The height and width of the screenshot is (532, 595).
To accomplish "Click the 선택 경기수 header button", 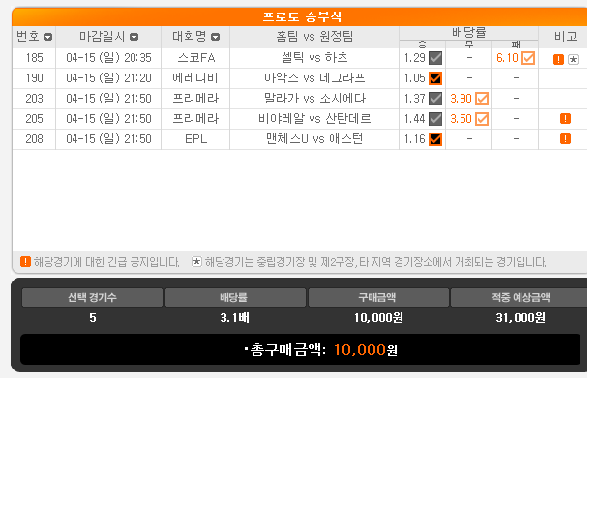I will click(x=92, y=298).
